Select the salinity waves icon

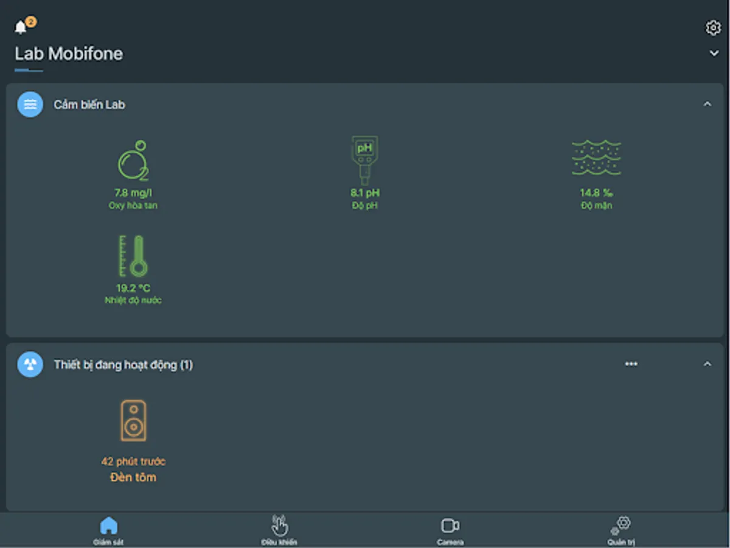596,158
